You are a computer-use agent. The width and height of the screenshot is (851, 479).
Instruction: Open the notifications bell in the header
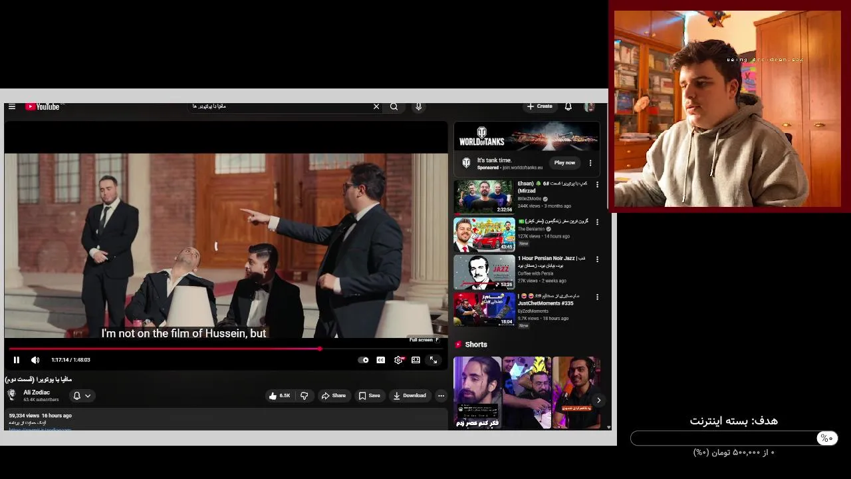point(568,106)
